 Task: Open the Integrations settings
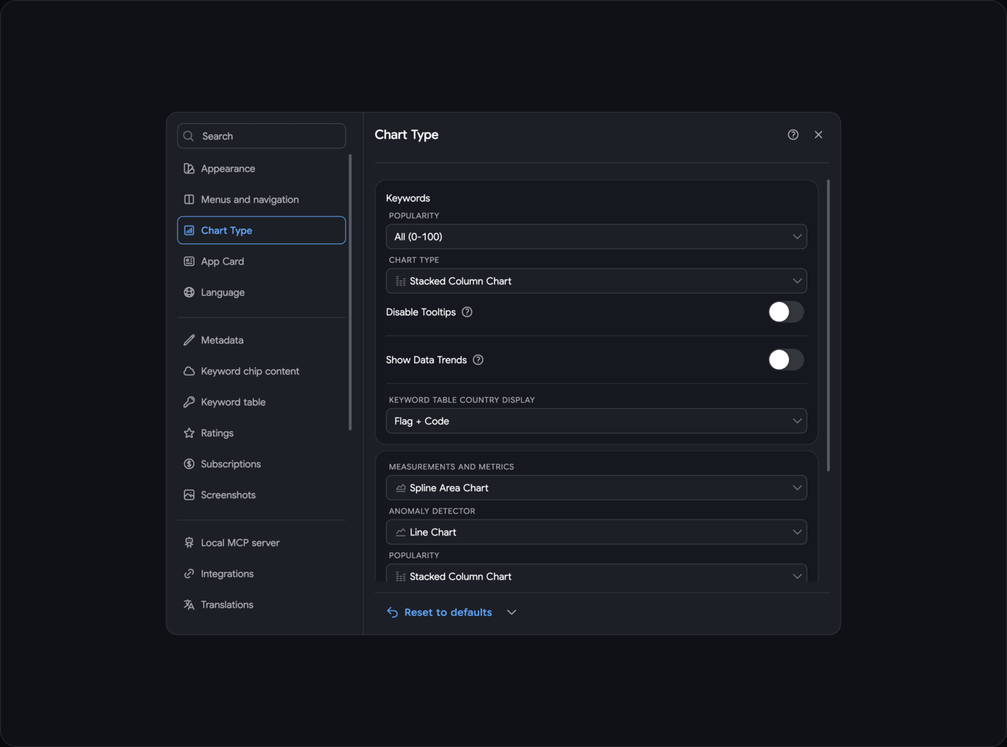click(262, 574)
